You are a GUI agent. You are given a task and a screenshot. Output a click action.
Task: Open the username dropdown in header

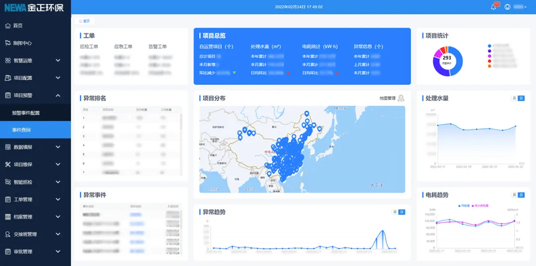coord(520,7)
